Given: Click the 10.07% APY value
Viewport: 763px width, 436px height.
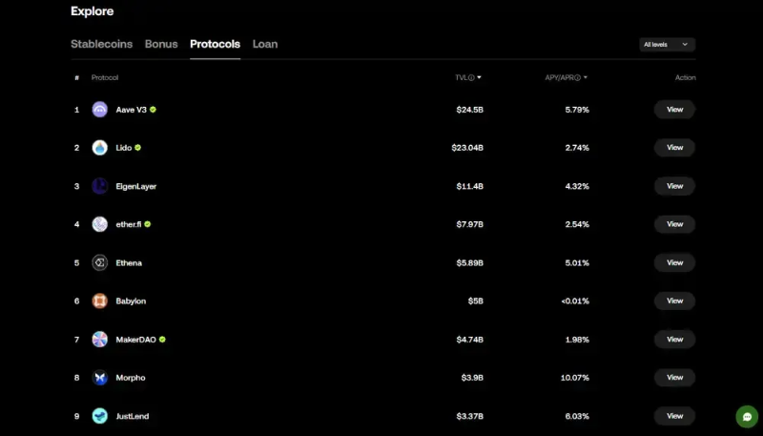Looking at the screenshot, I should point(575,378).
